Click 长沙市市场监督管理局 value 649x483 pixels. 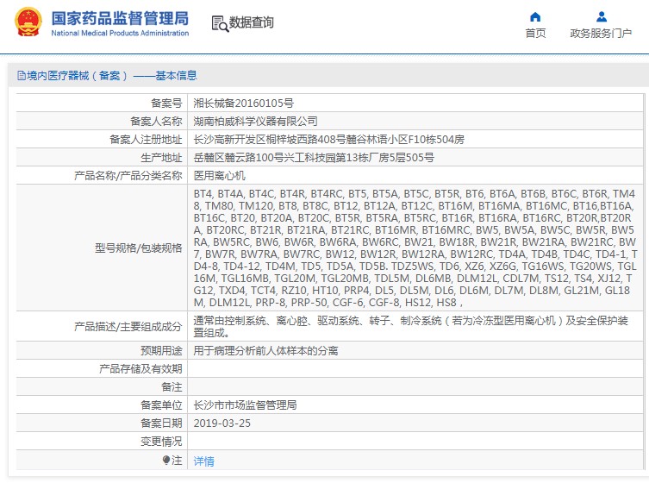coord(245,405)
